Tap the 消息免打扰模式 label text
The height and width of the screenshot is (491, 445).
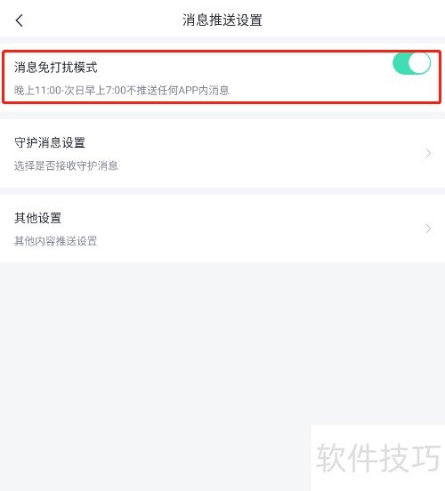[56, 68]
